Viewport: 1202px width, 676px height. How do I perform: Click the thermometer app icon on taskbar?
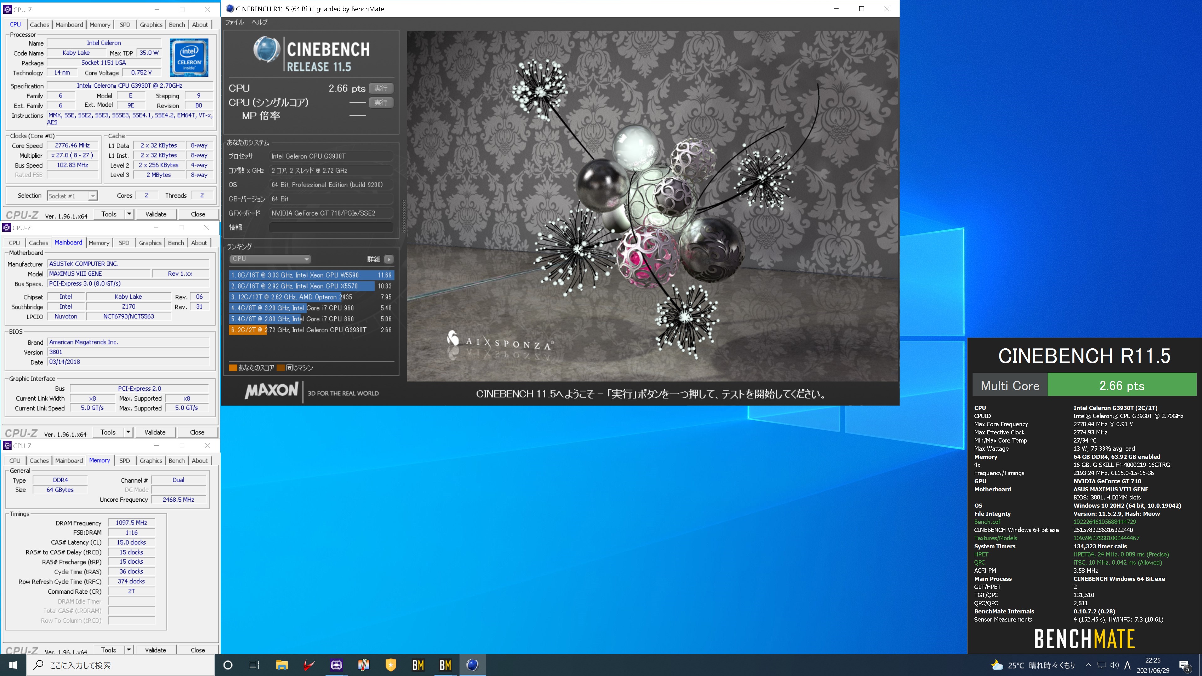(x=363, y=665)
